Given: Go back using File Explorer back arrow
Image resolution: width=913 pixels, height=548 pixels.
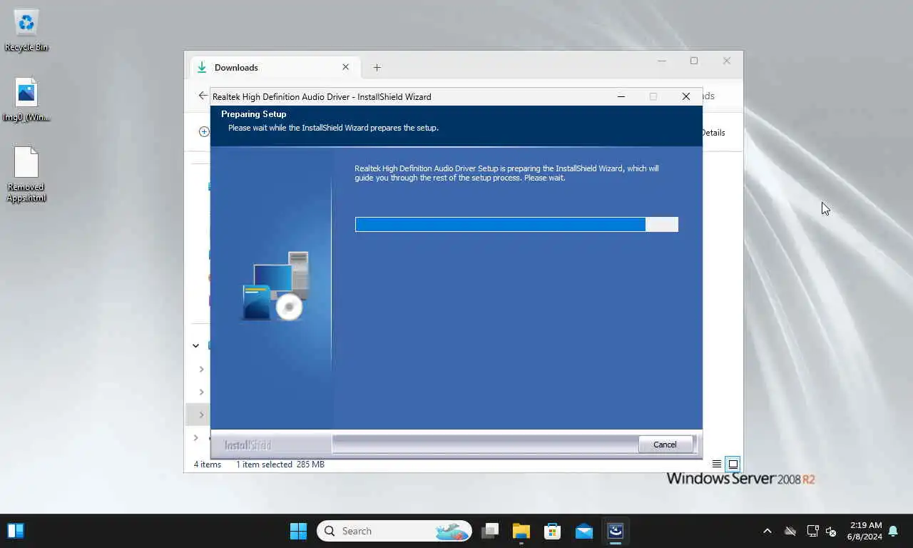Looking at the screenshot, I should [x=203, y=96].
